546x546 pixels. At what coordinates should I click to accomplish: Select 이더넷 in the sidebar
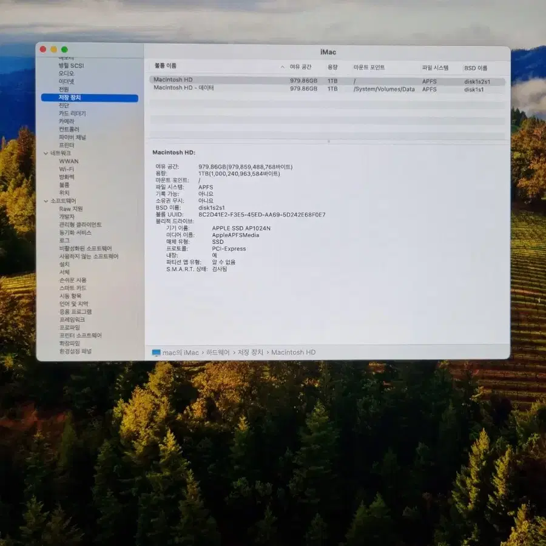click(x=66, y=81)
